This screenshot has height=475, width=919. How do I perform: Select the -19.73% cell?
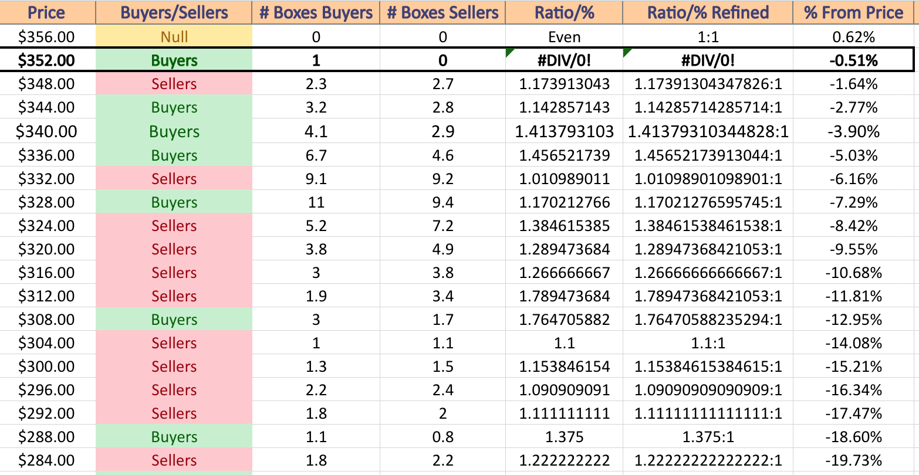click(854, 460)
